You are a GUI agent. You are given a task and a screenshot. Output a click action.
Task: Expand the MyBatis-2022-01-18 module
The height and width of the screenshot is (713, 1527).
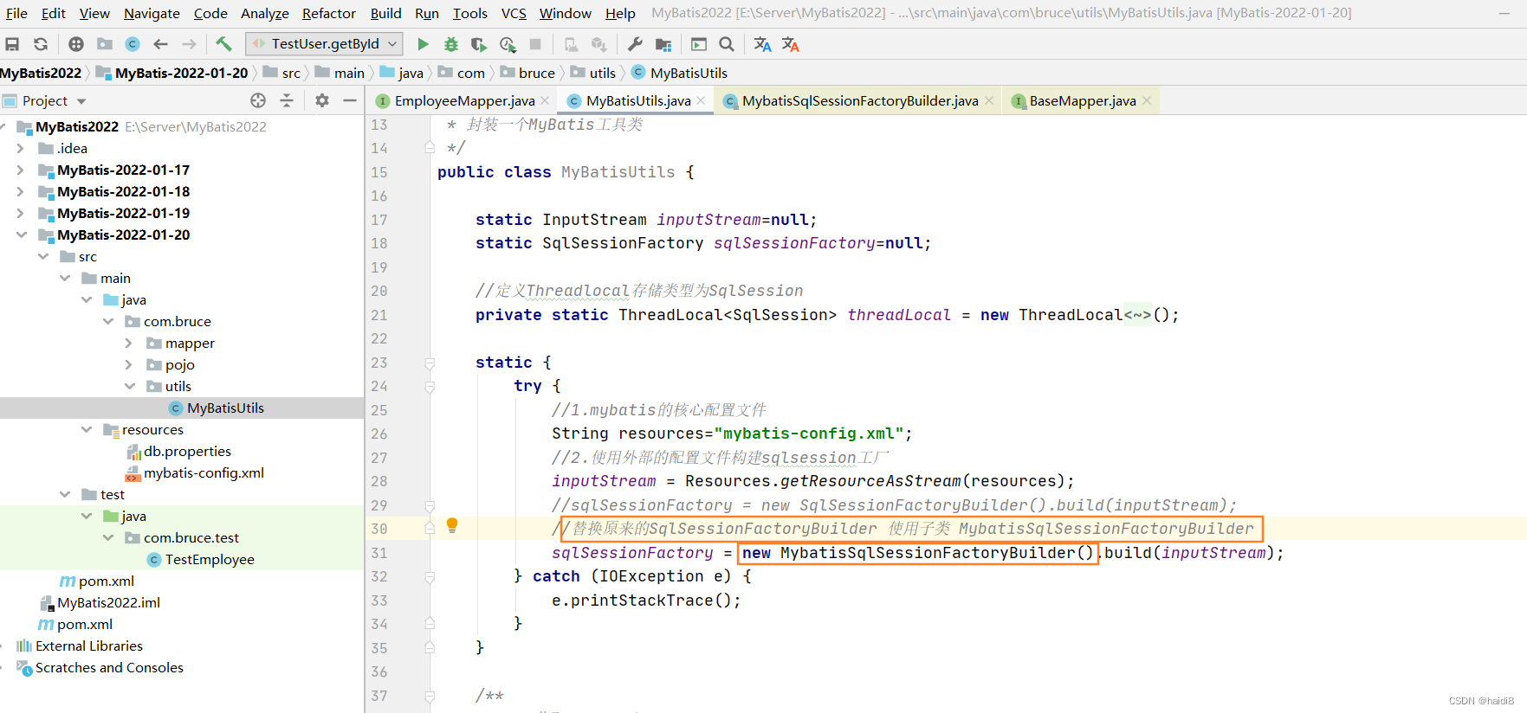coord(20,191)
